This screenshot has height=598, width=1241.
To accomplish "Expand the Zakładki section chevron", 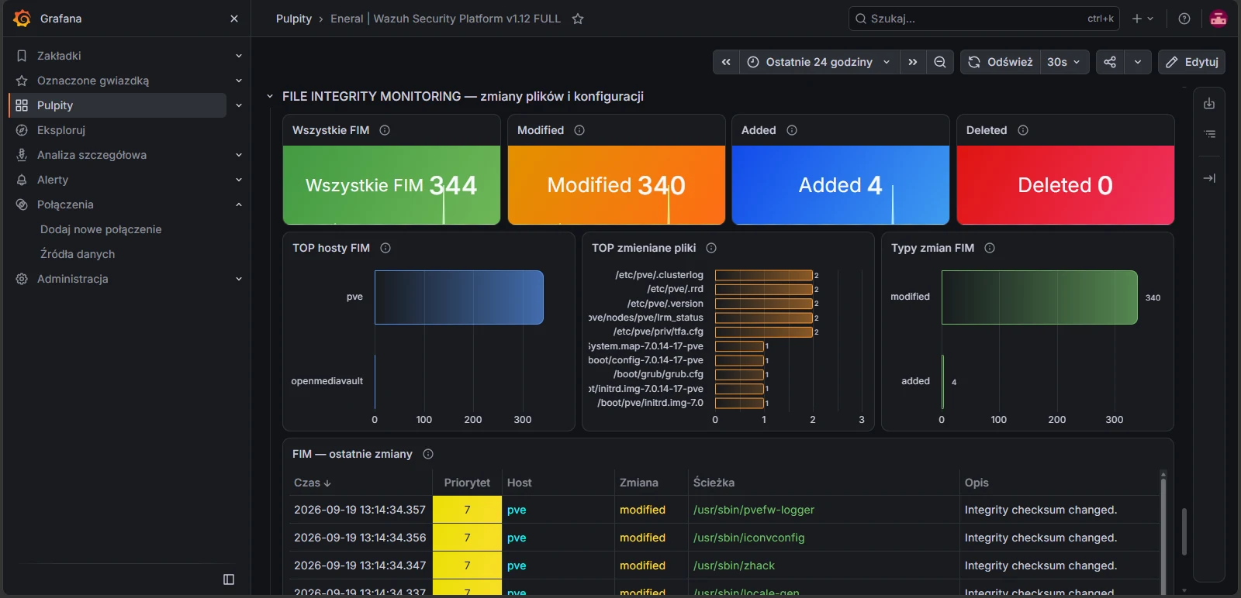I will [x=239, y=56].
